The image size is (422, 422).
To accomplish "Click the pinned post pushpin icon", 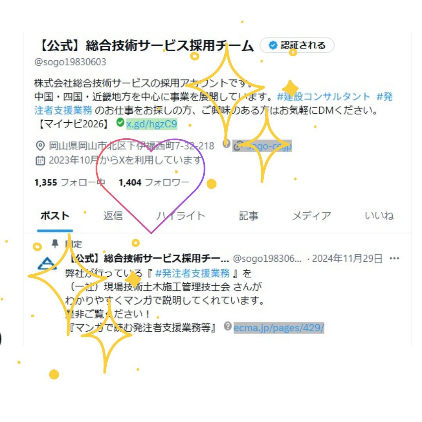I will (55, 244).
